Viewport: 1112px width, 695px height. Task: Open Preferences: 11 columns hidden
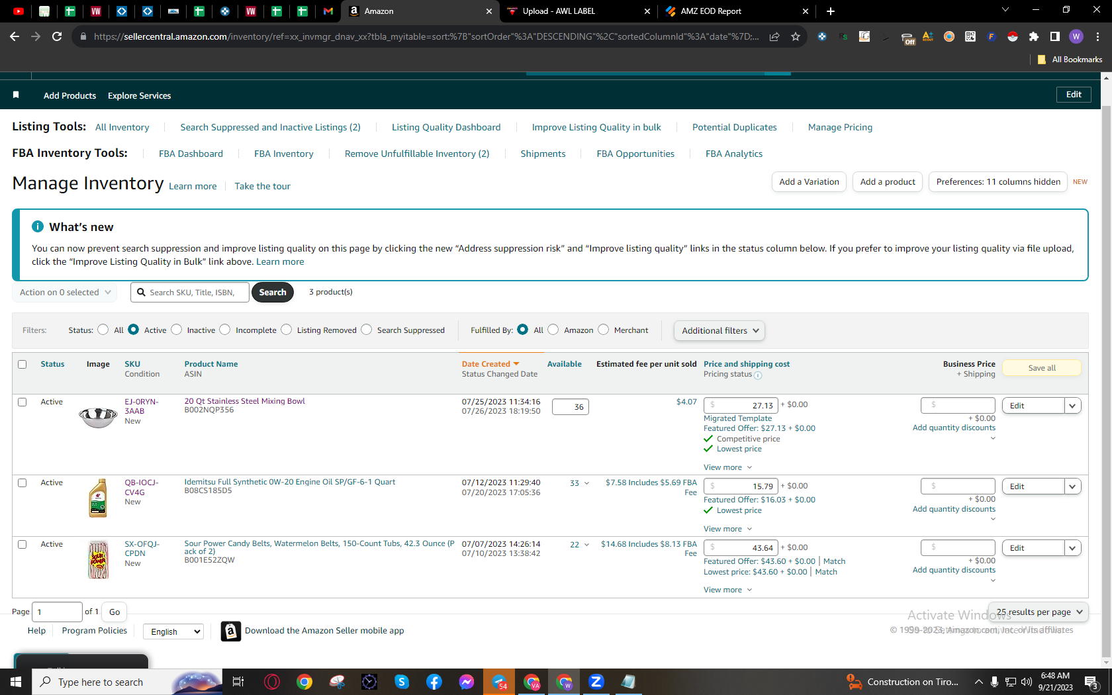(x=998, y=182)
